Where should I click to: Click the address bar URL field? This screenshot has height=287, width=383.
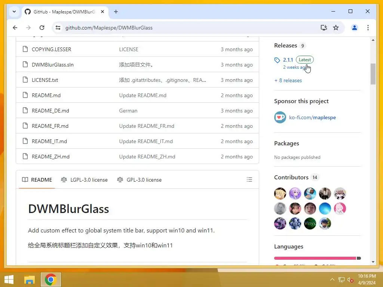(x=190, y=28)
